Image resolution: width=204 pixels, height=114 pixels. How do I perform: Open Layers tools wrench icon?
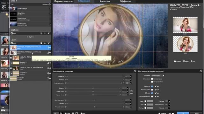pos(48,43)
